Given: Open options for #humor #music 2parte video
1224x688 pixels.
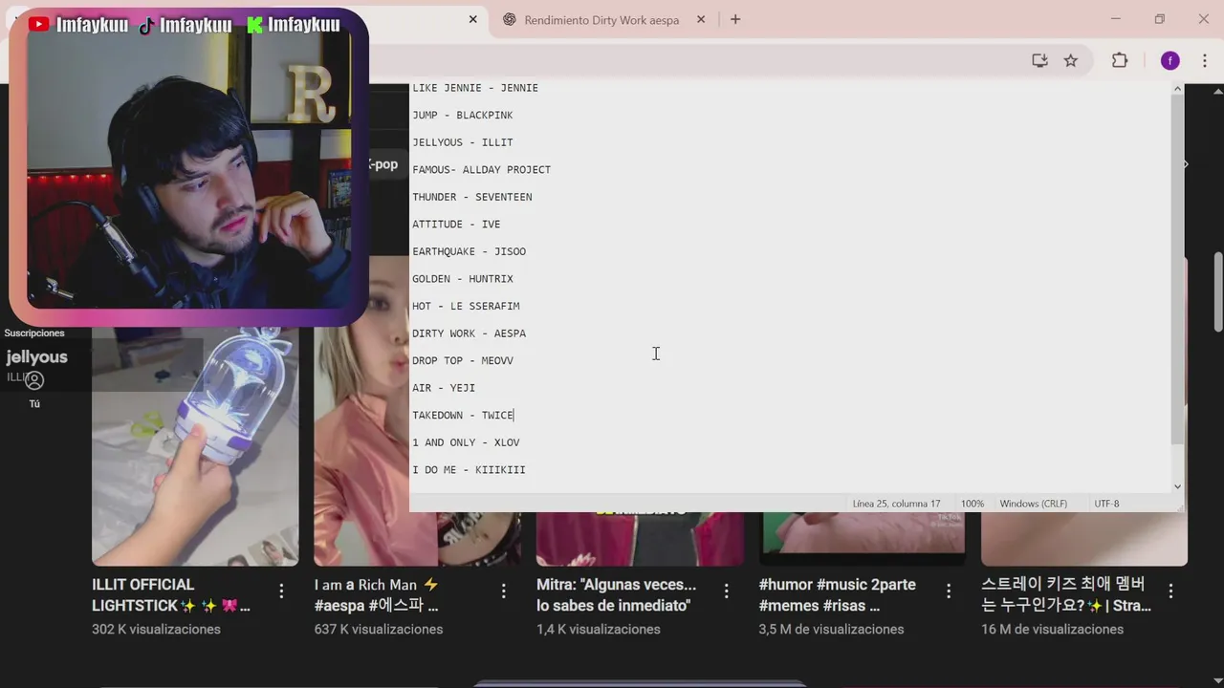Looking at the screenshot, I should click(949, 591).
